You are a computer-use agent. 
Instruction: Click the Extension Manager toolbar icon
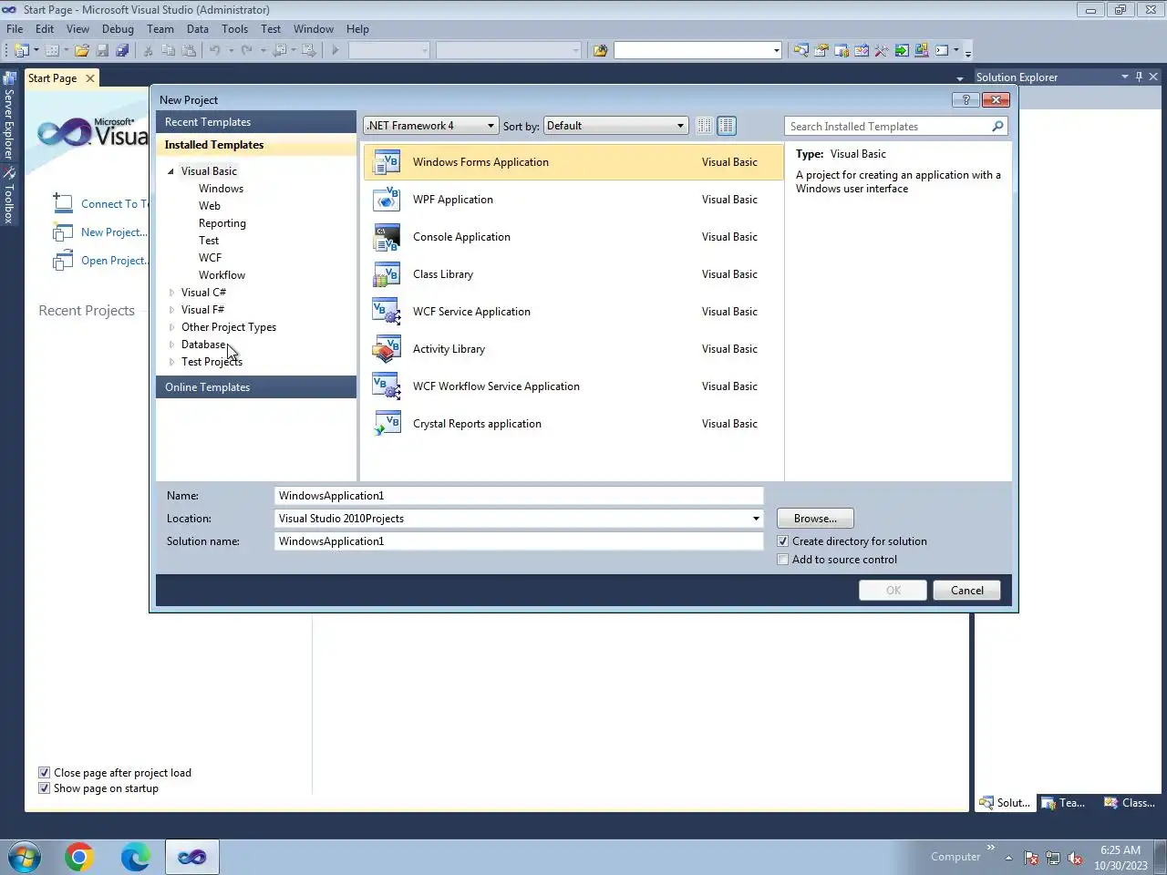(x=922, y=50)
